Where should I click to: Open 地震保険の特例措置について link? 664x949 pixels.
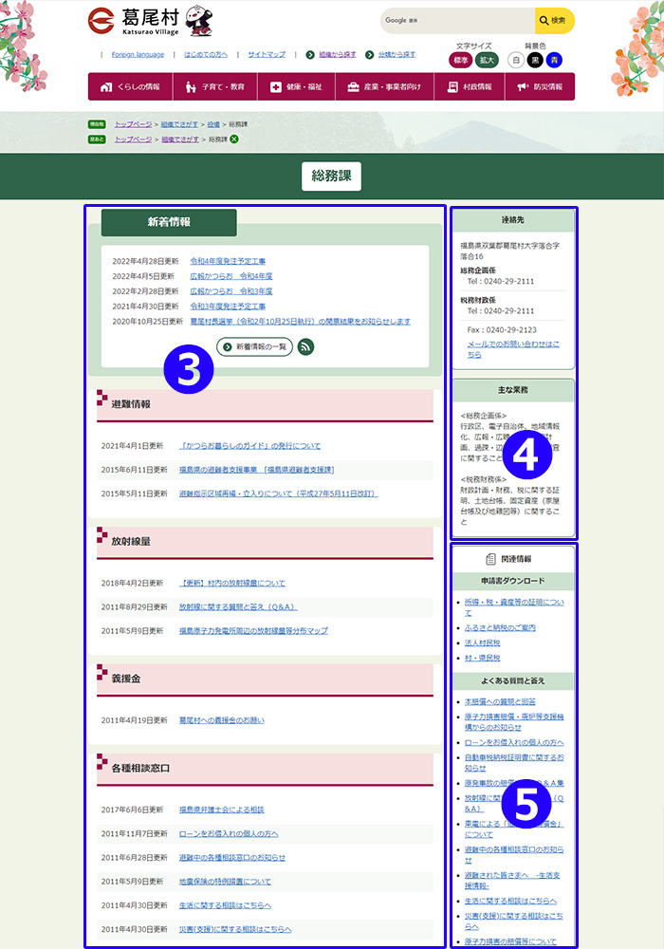[x=225, y=882]
